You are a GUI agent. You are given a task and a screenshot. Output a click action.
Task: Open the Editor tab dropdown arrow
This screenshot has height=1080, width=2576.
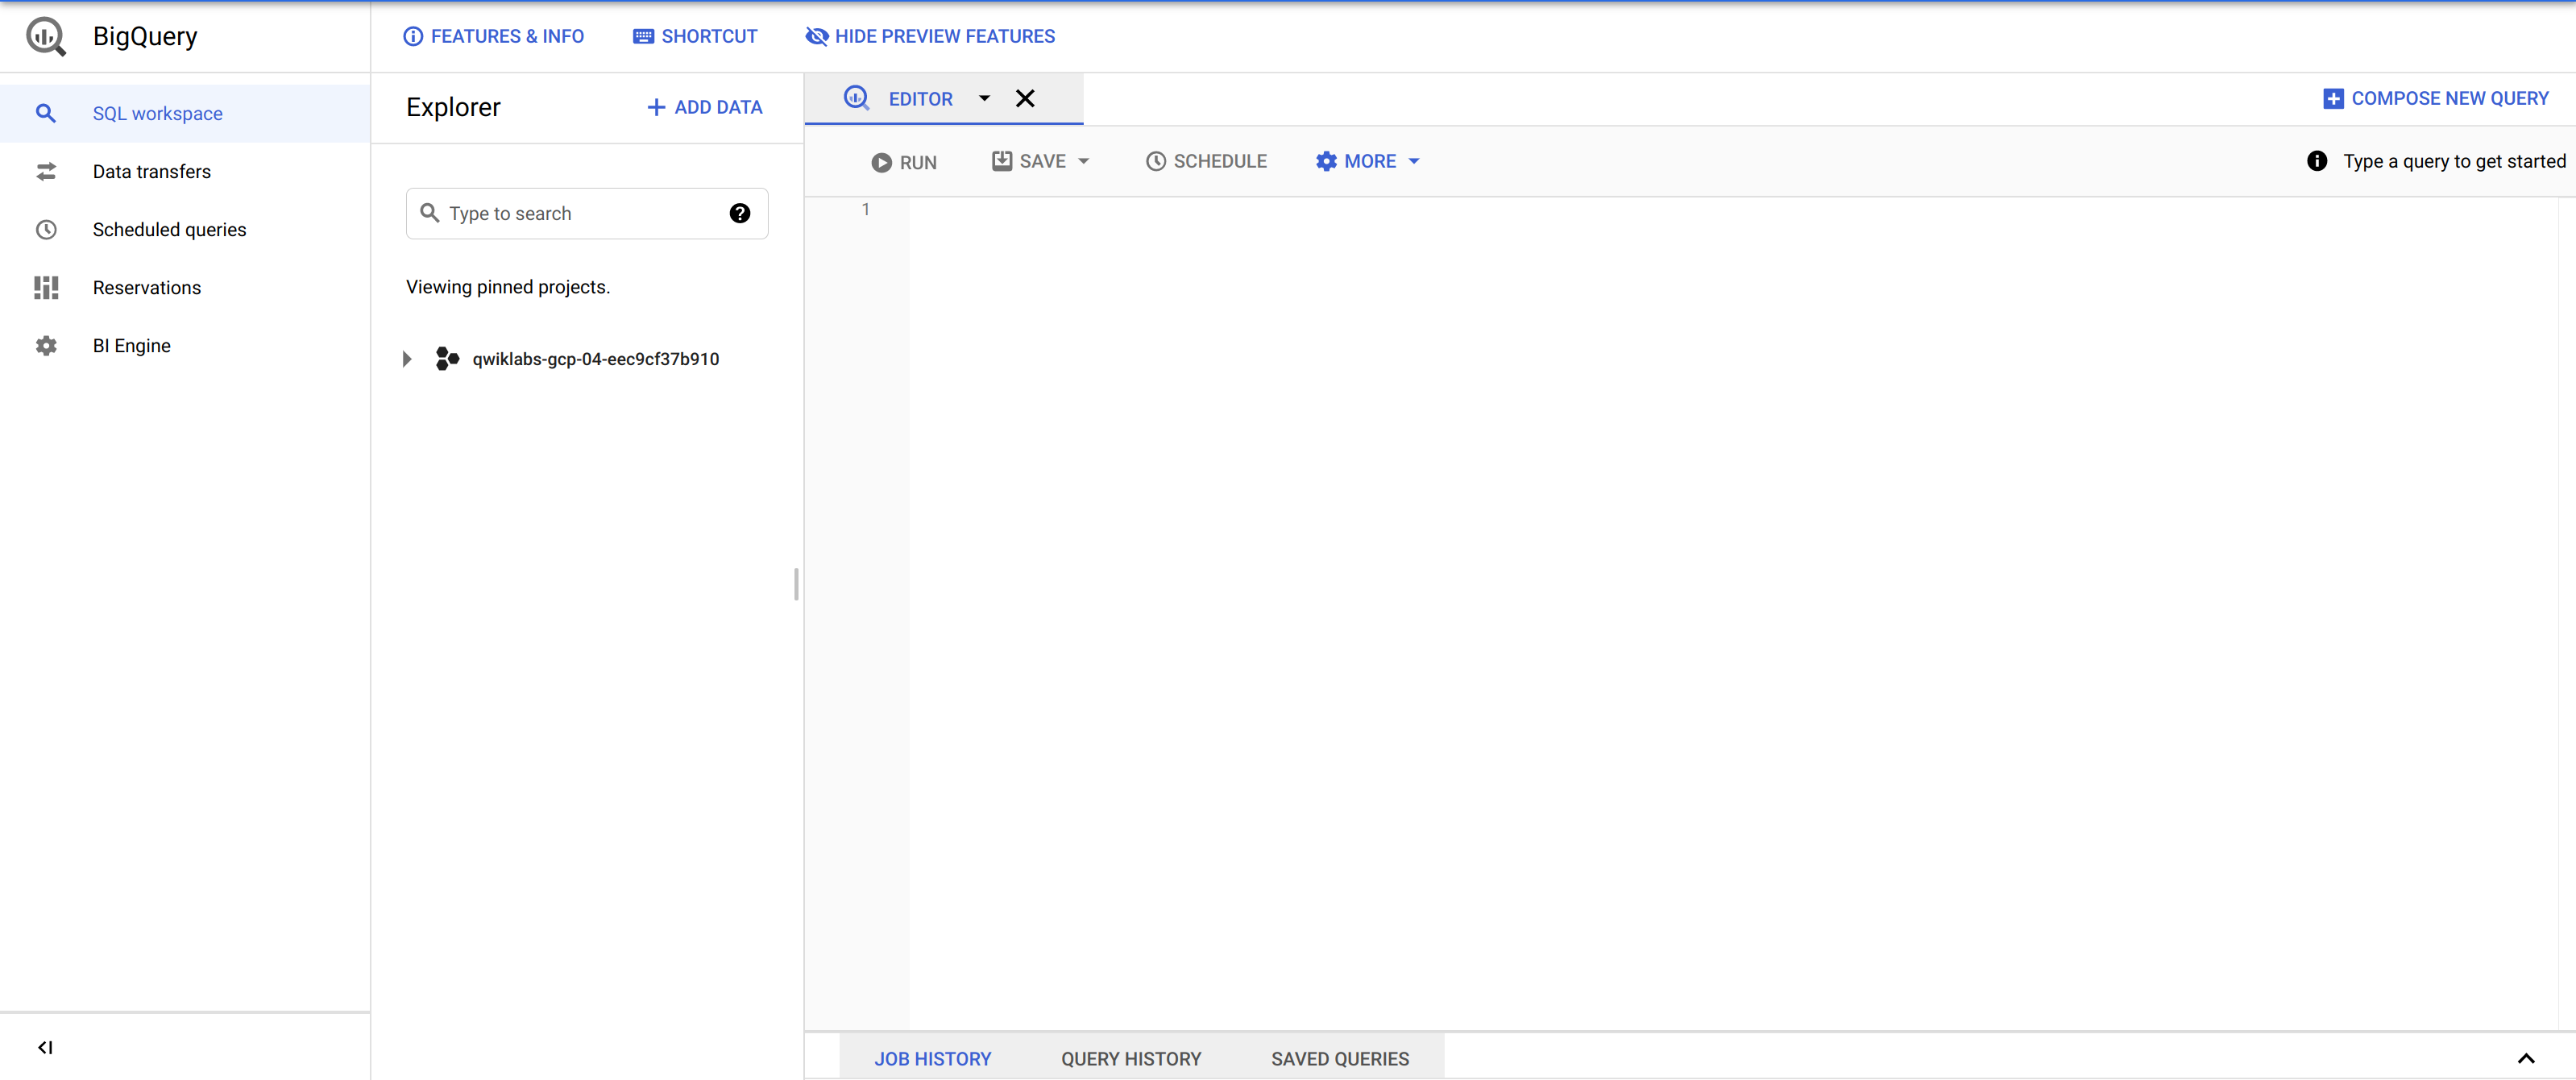pos(984,99)
